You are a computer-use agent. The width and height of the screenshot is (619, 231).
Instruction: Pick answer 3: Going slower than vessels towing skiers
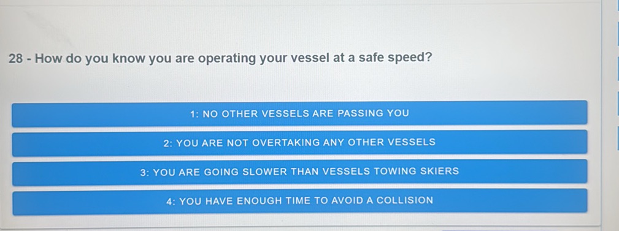(299, 172)
